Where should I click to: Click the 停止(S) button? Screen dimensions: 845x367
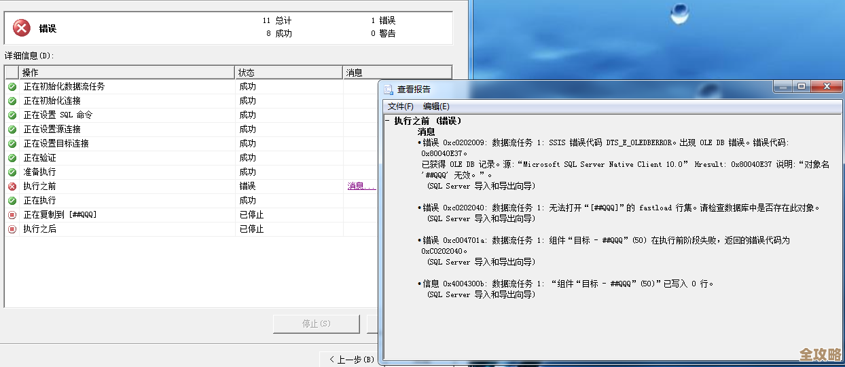tap(317, 324)
